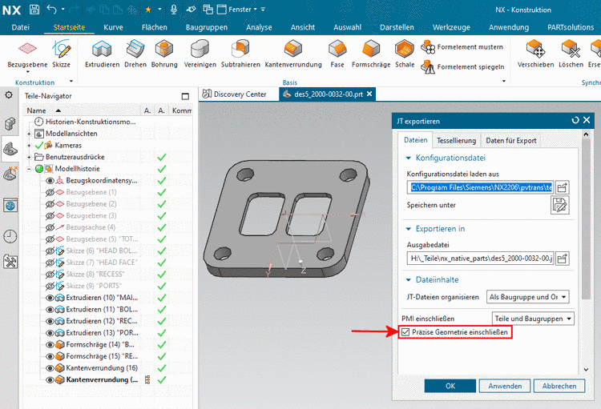Open JT-Dateien organisieren dropdown
The width and height of the screenshot is (601, 409).
click(x=528, y=297)
